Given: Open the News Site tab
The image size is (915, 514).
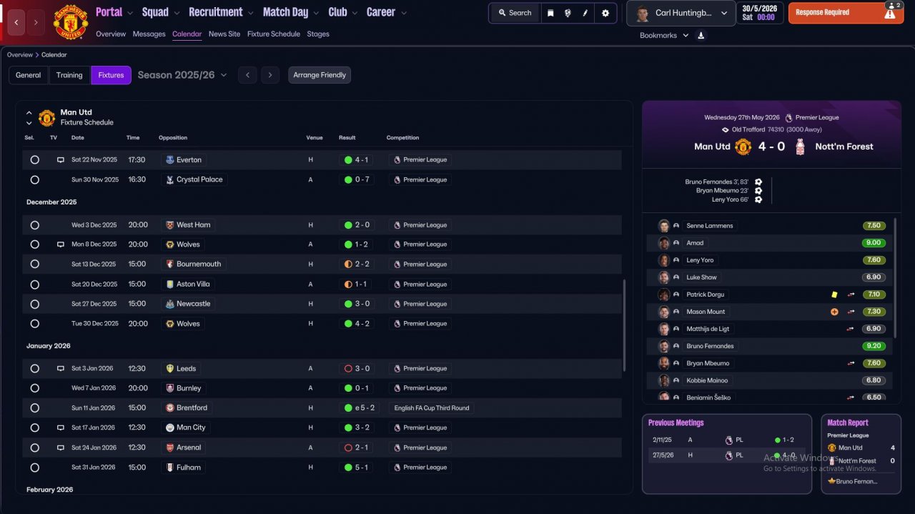Looking at the screenshot, I should pyautogui.click(x=224, y=34).
